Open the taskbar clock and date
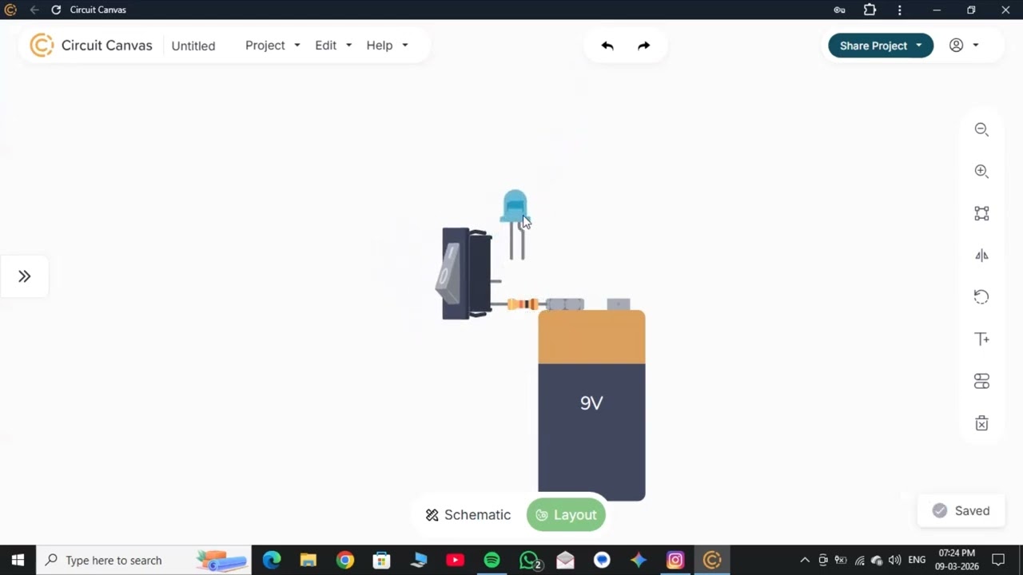Screen dimensions: 1023x575 pos(957,560)
